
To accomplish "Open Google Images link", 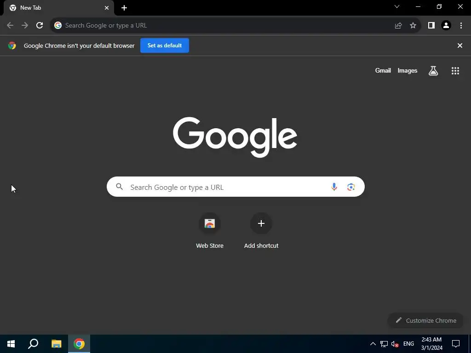I will [408, 70].
